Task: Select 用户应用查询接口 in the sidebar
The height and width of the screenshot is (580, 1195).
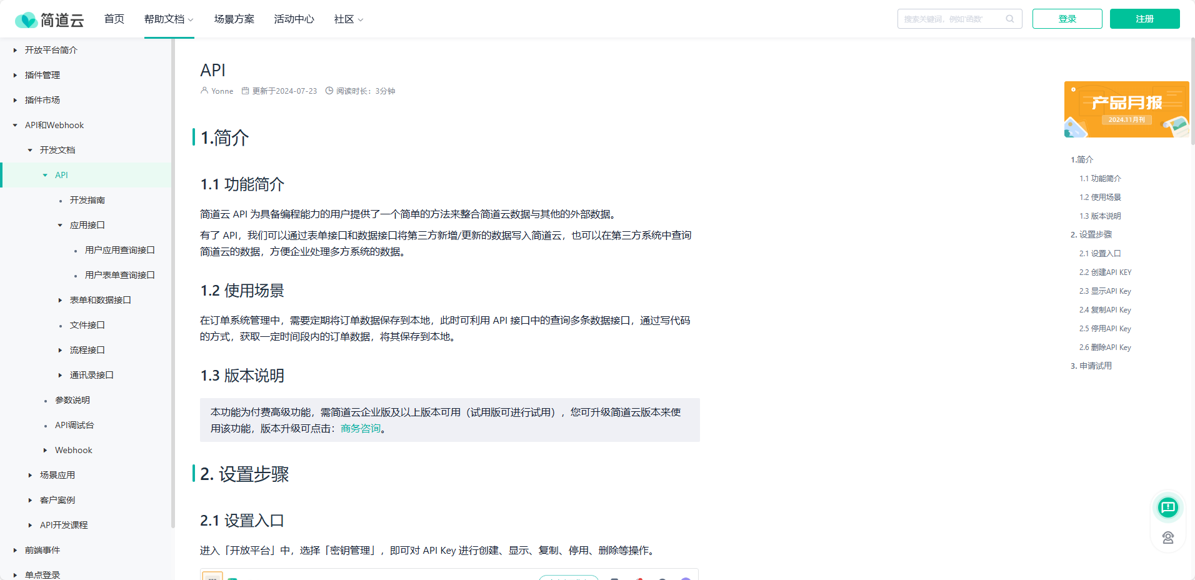Action: pos(119,250)
